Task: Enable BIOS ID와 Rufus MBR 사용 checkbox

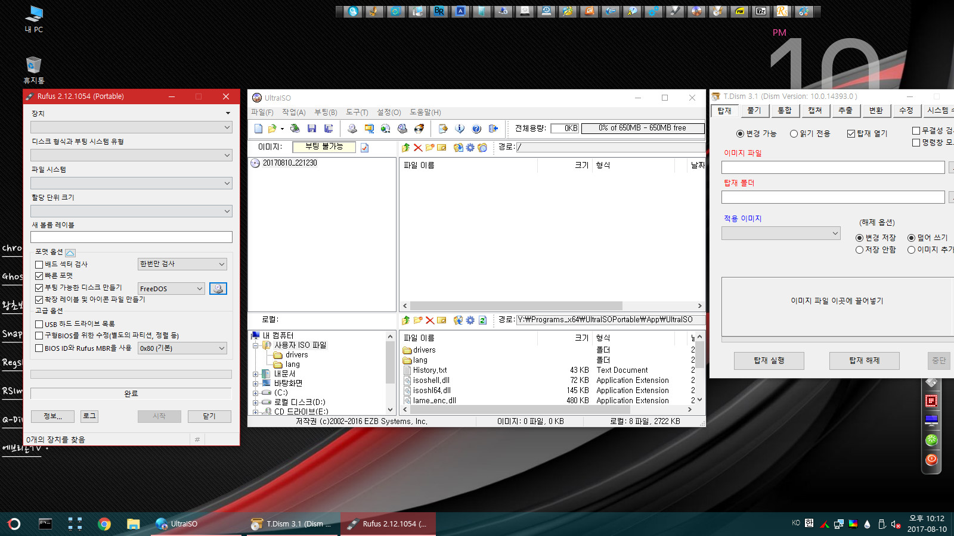Action: point(39,348)
